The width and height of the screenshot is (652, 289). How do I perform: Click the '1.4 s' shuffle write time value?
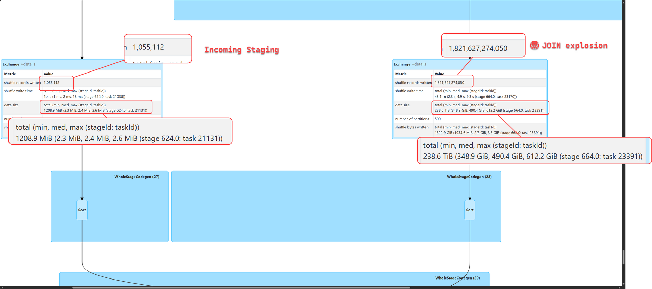85,97
